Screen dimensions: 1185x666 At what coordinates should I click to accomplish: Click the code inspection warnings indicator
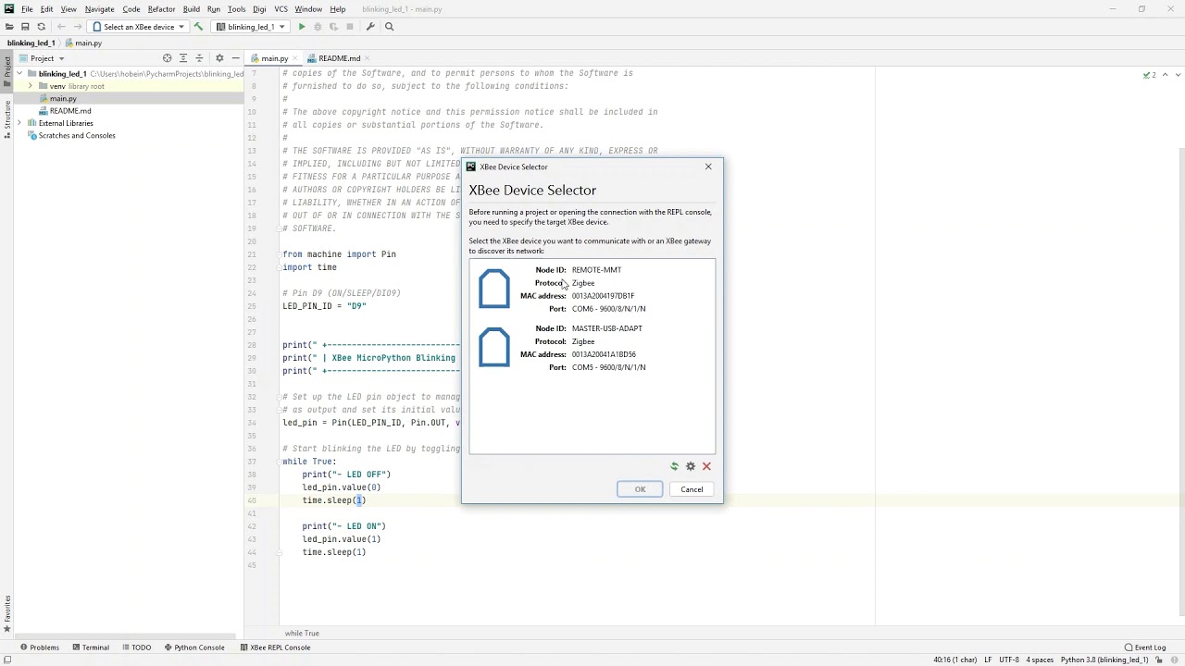coord(1150,75)
